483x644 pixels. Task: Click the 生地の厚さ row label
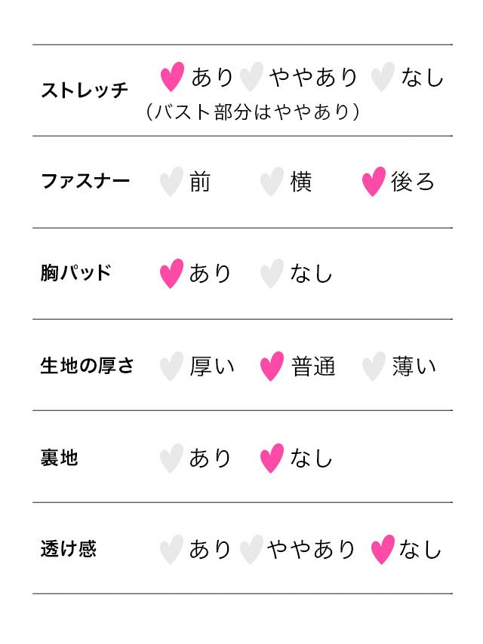coord(87,366)
